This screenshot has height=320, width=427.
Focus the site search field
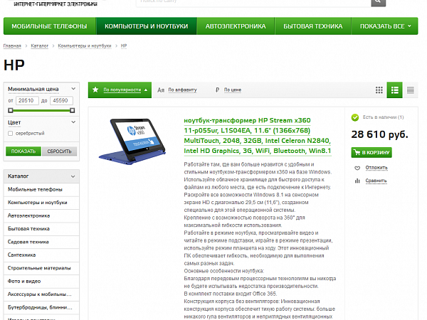253,3
